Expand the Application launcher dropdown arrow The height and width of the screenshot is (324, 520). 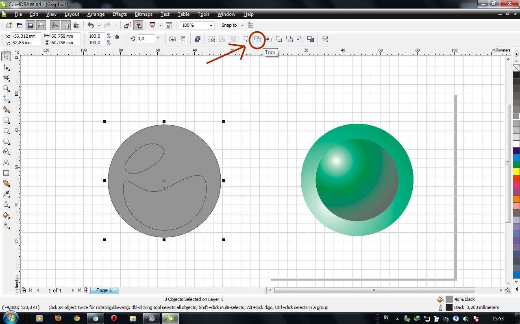pyautogui.click(x=161, y=25)
